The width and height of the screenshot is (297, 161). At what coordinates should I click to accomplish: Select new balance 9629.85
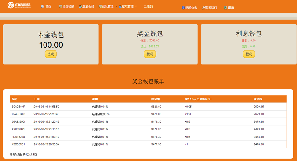pos(259,107)
